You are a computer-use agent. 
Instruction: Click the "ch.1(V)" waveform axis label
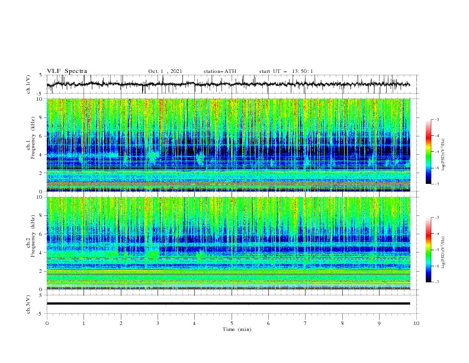(x=28, y=84)
